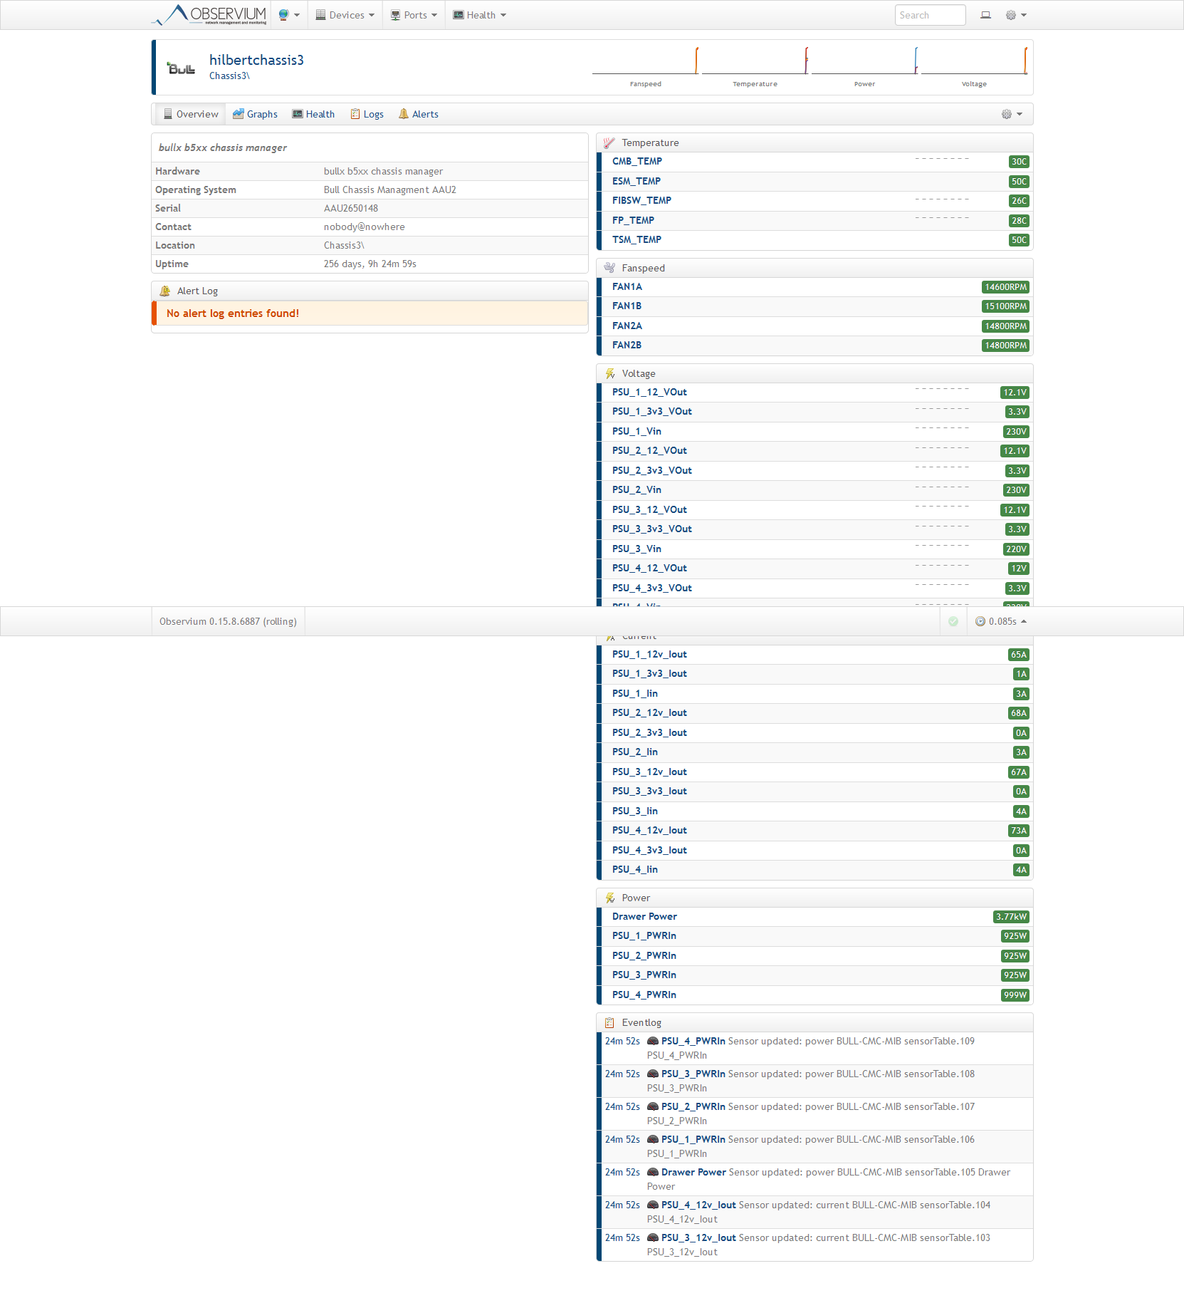1184x1308 pixels.
Task: Switch to the Alerts tab
Action: 419,114
